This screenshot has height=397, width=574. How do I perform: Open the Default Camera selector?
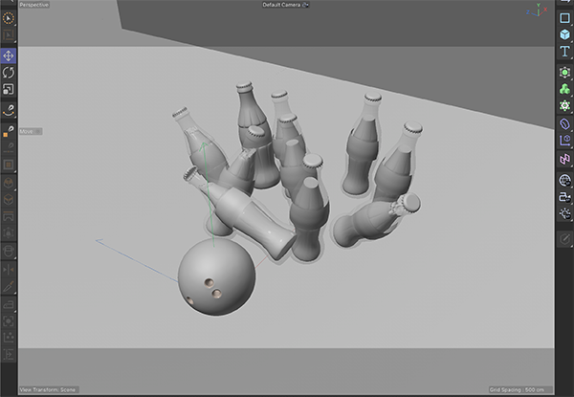pos(285,5)
